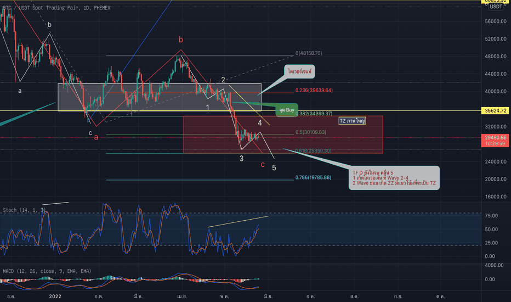Viewport: 511px width, 302px height.
Task: Select the 0(48158.70) Fibonacci top label
Action: click(x=309, y=53)
